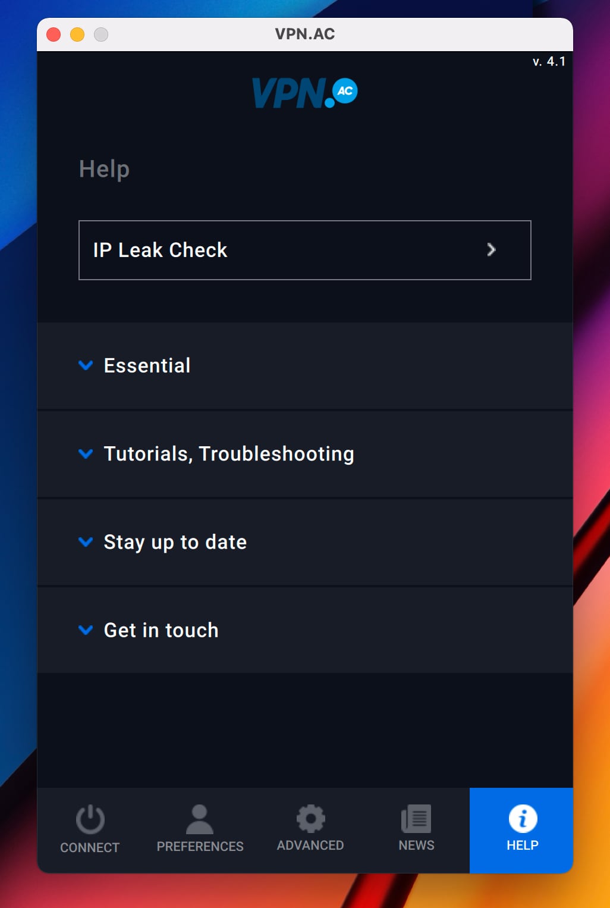The width and height of the screenshot is (610, 908).
Task: Switch to the CONNECT tab label
Action: tap(90, 847)
